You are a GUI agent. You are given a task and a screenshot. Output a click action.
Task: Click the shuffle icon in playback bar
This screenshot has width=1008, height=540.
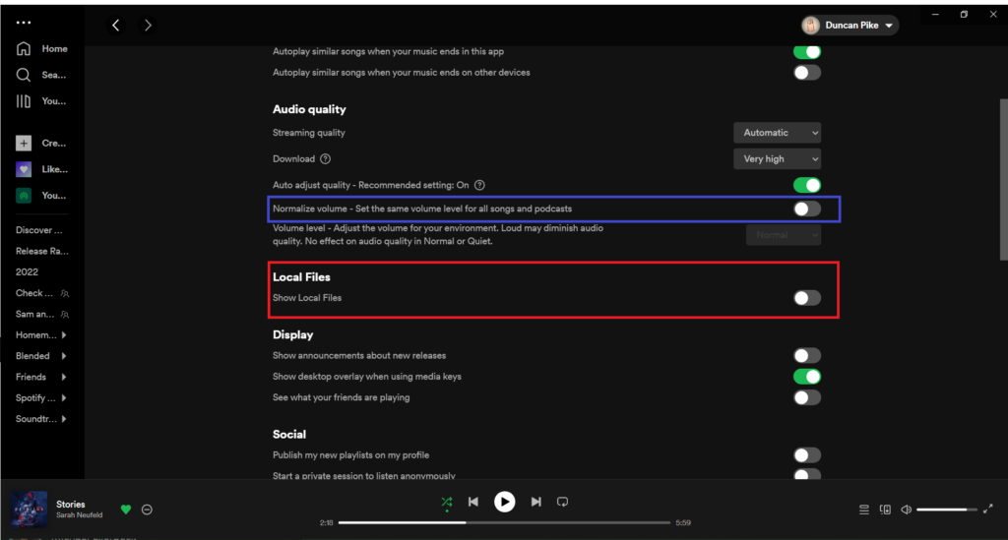click(447, 502)
